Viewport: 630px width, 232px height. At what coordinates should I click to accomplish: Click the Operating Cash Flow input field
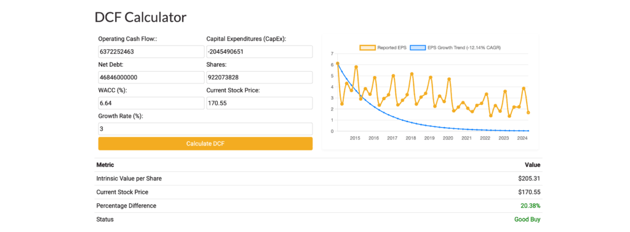[x=151, y=52]
